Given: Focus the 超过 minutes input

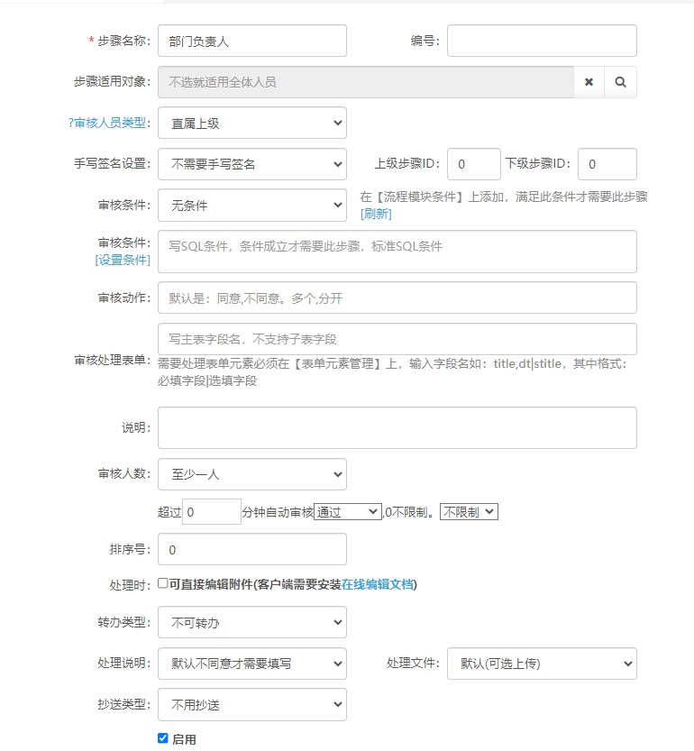Looking at the screenshot, I should (x=212, y=511).
